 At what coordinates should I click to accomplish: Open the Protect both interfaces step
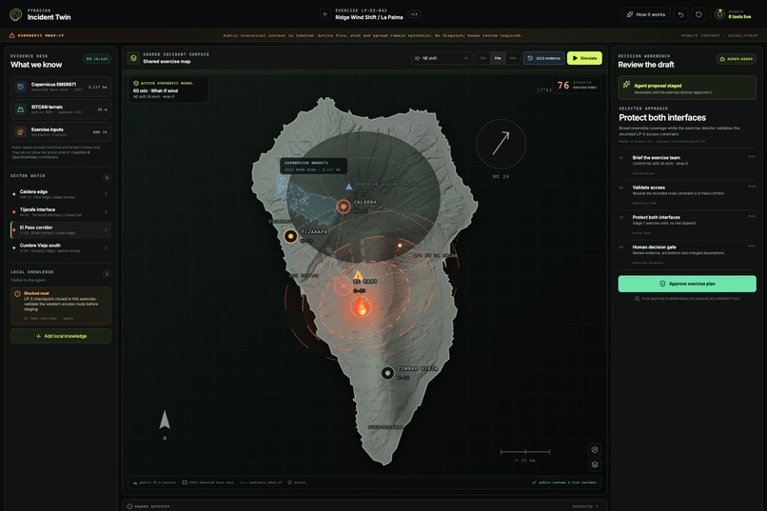(687, 225)
